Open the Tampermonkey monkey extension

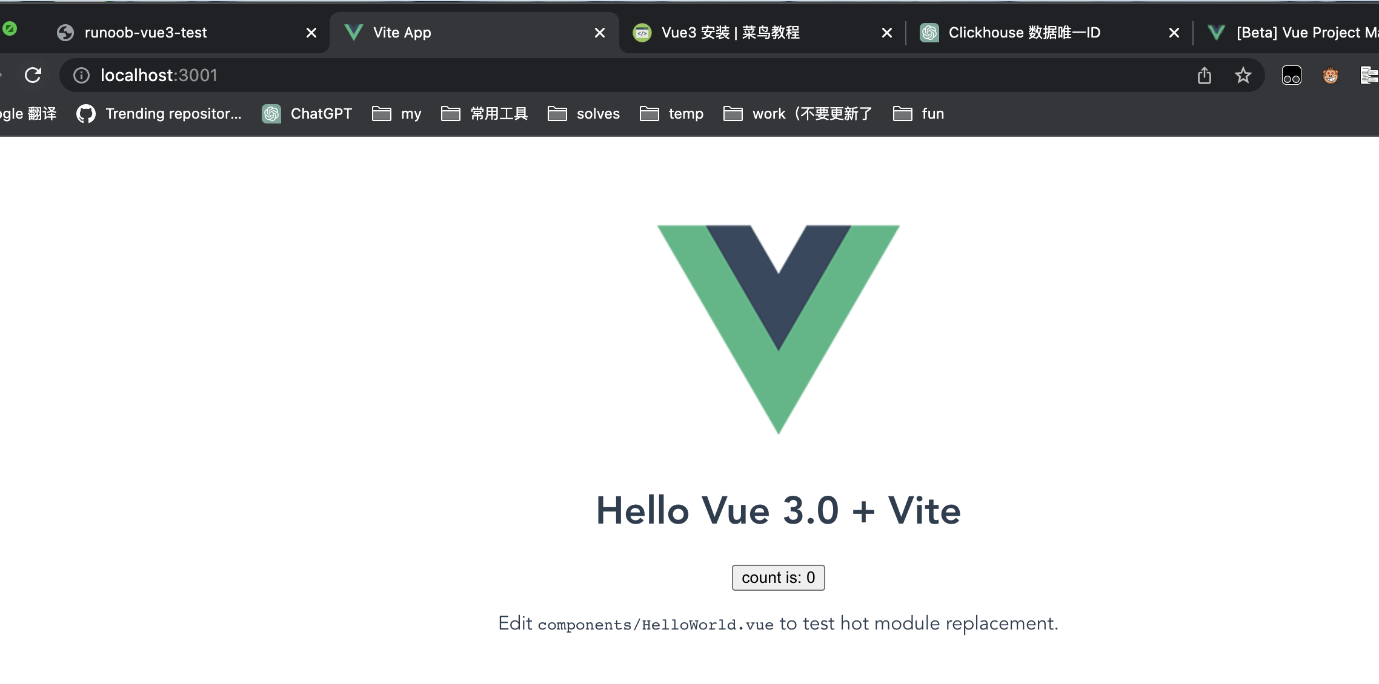click(x=1331, y=75)
